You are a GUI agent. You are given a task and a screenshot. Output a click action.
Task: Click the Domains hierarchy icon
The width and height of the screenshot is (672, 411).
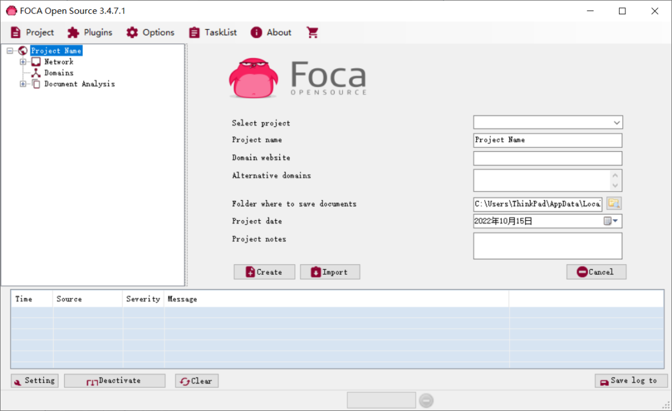(x=37, y=73)
